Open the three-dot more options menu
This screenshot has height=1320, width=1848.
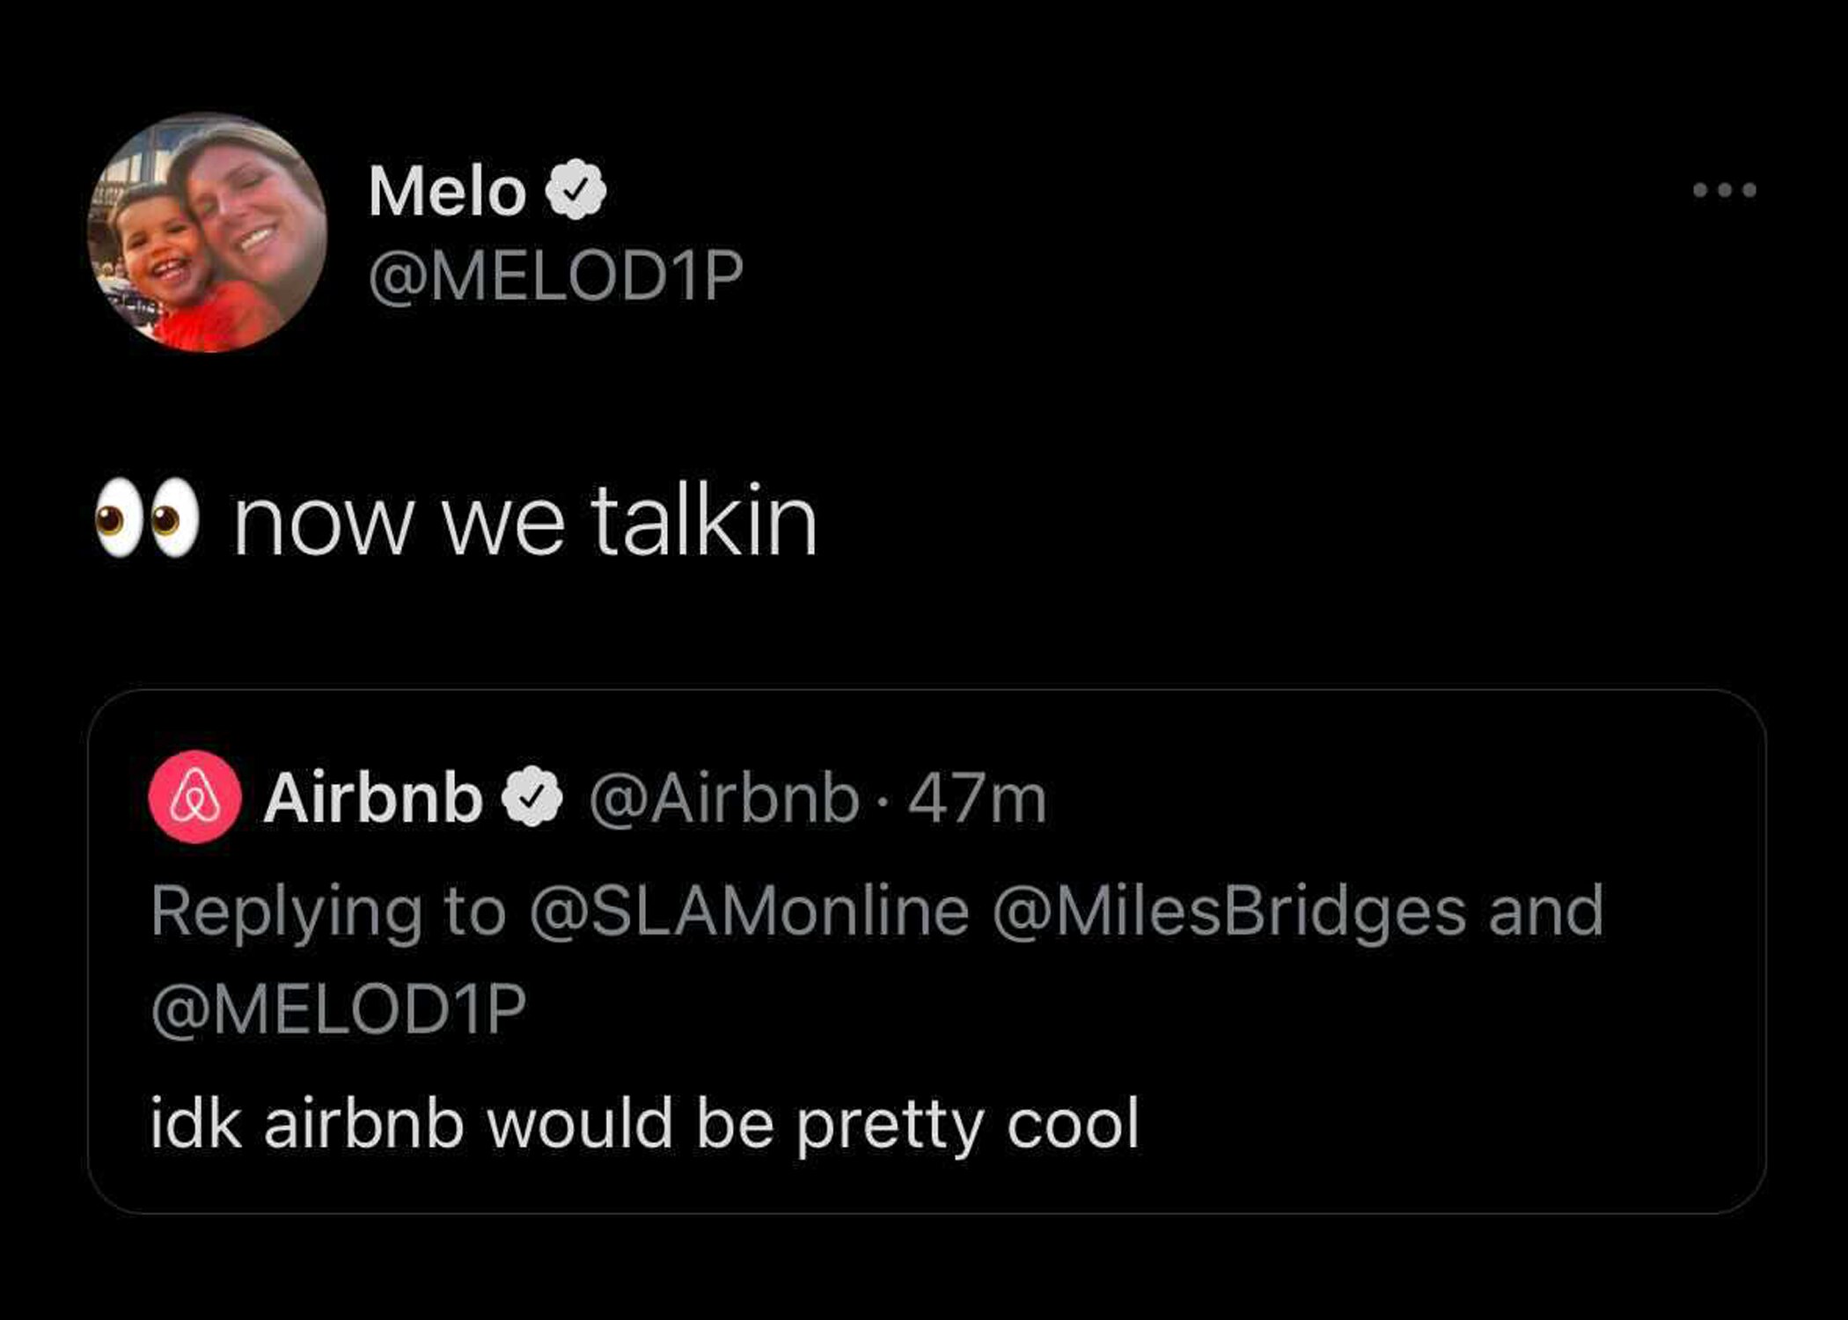click(1724, 190)
